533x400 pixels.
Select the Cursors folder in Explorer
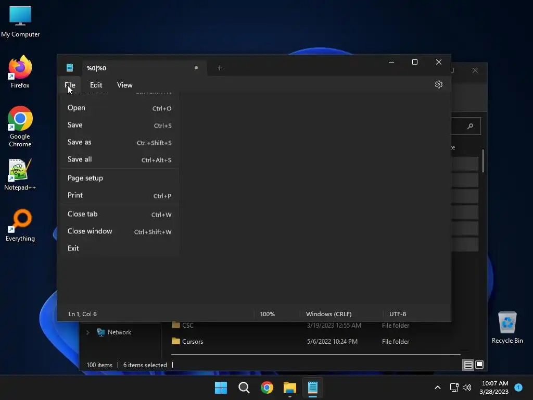pyautogui.click(x=193, y=342)
